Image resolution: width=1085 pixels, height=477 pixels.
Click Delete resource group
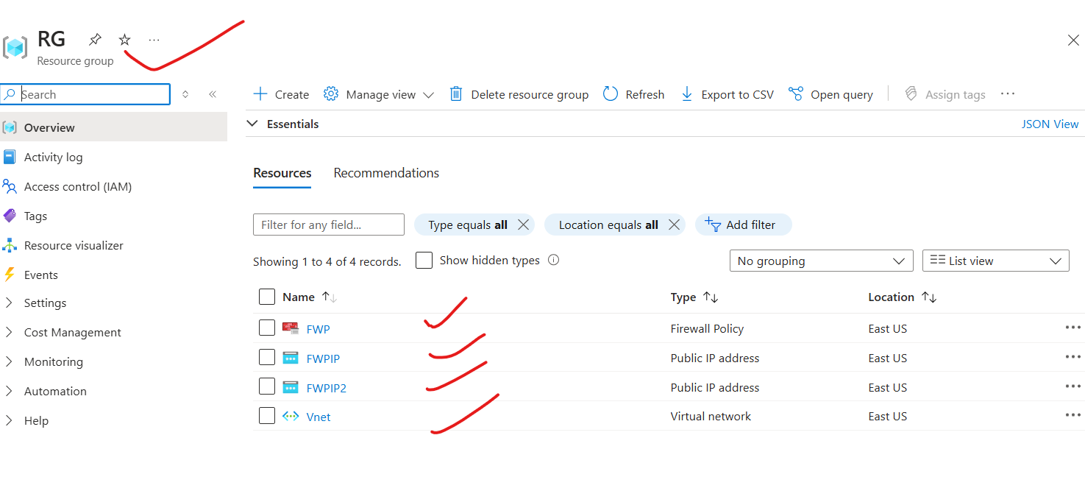519,94
